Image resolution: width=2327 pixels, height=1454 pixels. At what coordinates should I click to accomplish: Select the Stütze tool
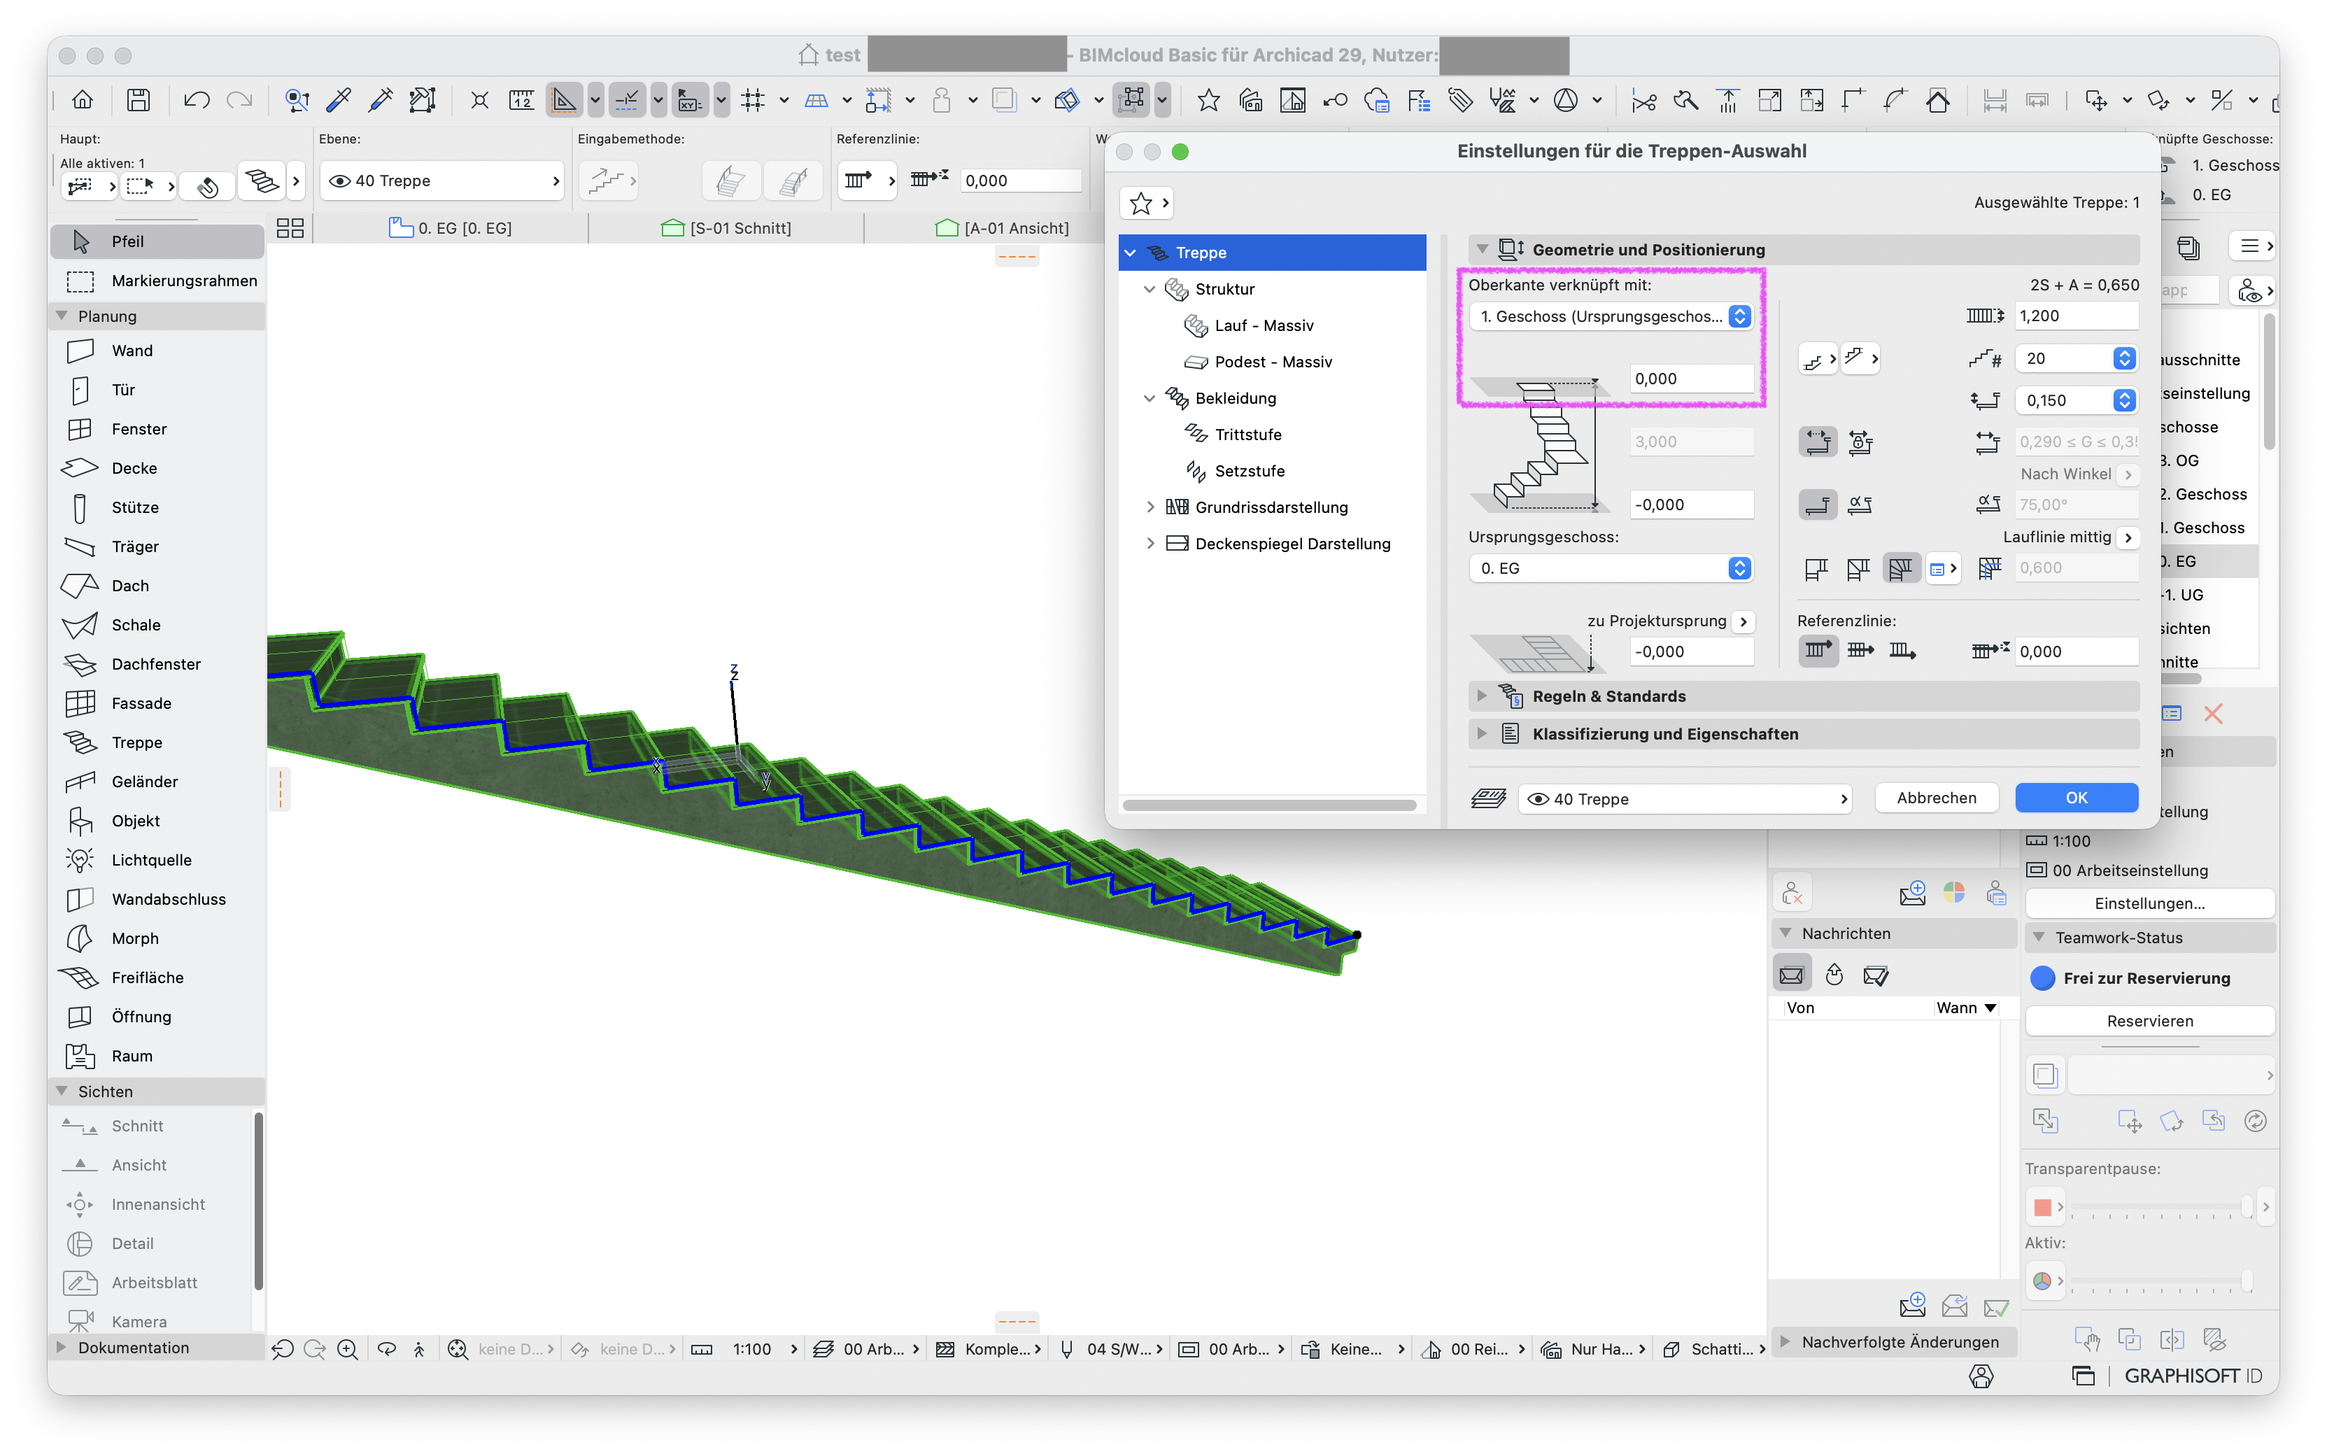[157, 508]
